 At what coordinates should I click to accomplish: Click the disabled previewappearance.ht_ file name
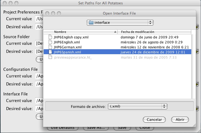(73, 58)
